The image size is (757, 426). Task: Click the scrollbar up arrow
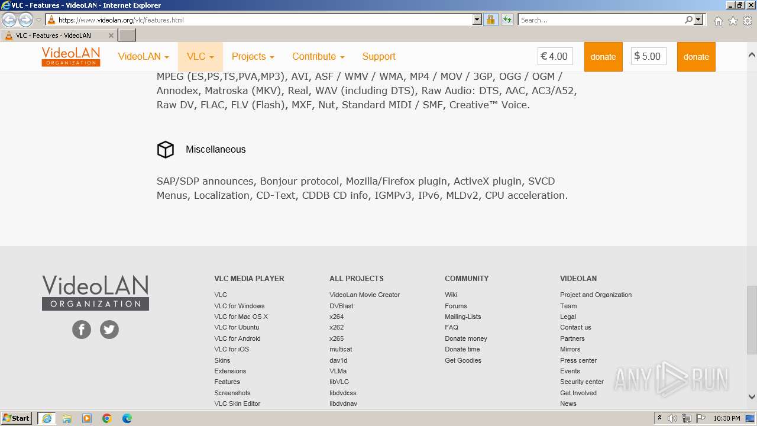point(752,55)
